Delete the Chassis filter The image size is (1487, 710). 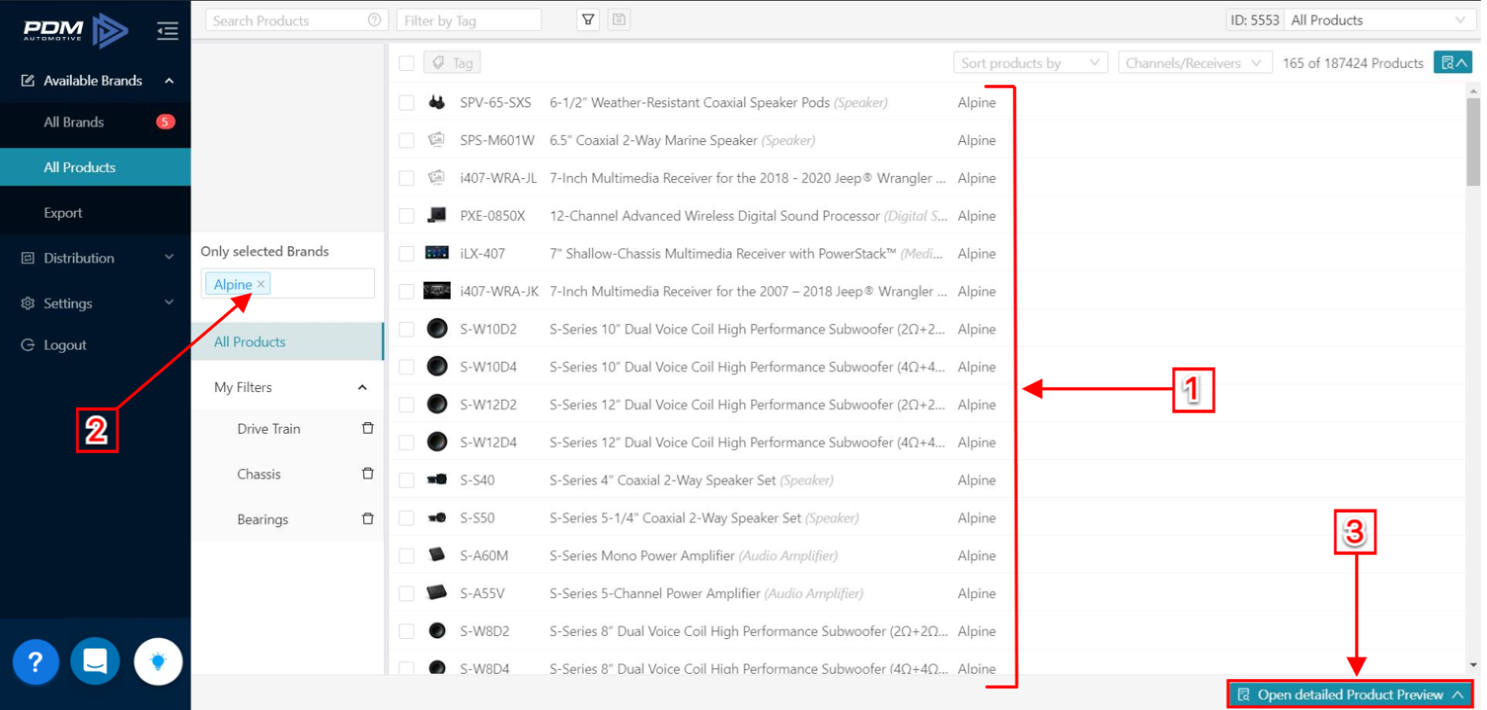[368, 473]
